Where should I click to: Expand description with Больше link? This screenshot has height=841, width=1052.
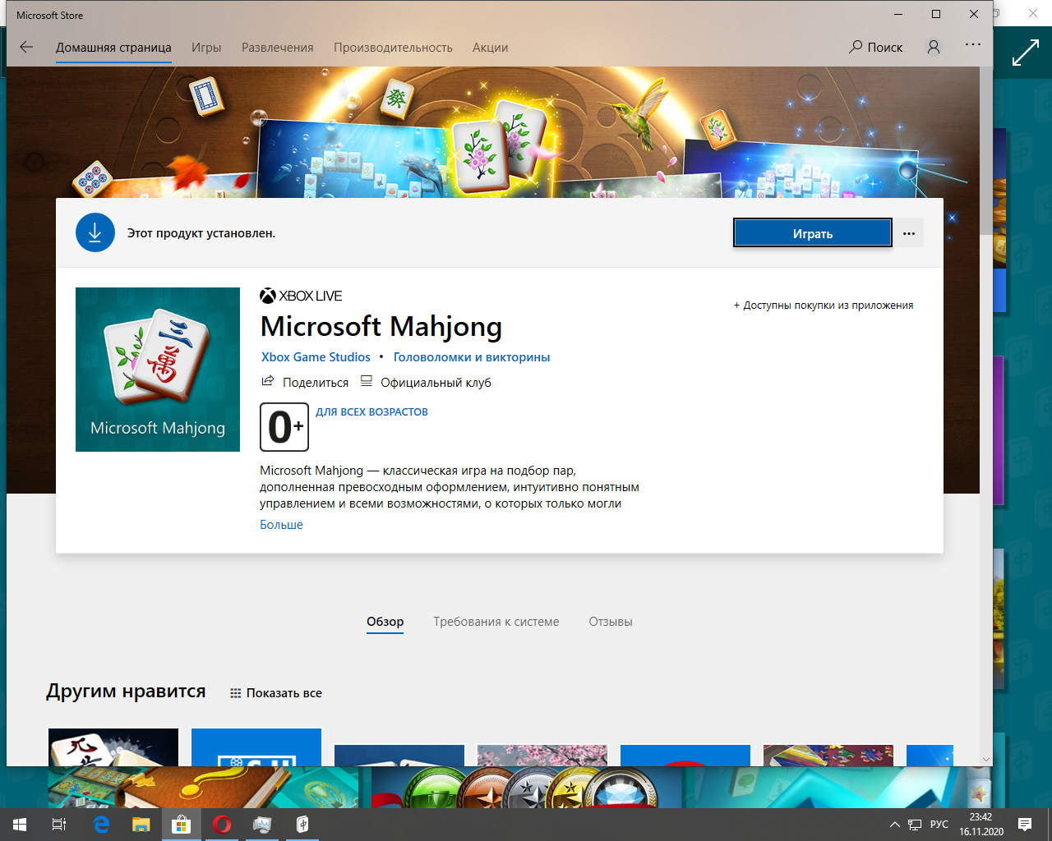[281, 525]
